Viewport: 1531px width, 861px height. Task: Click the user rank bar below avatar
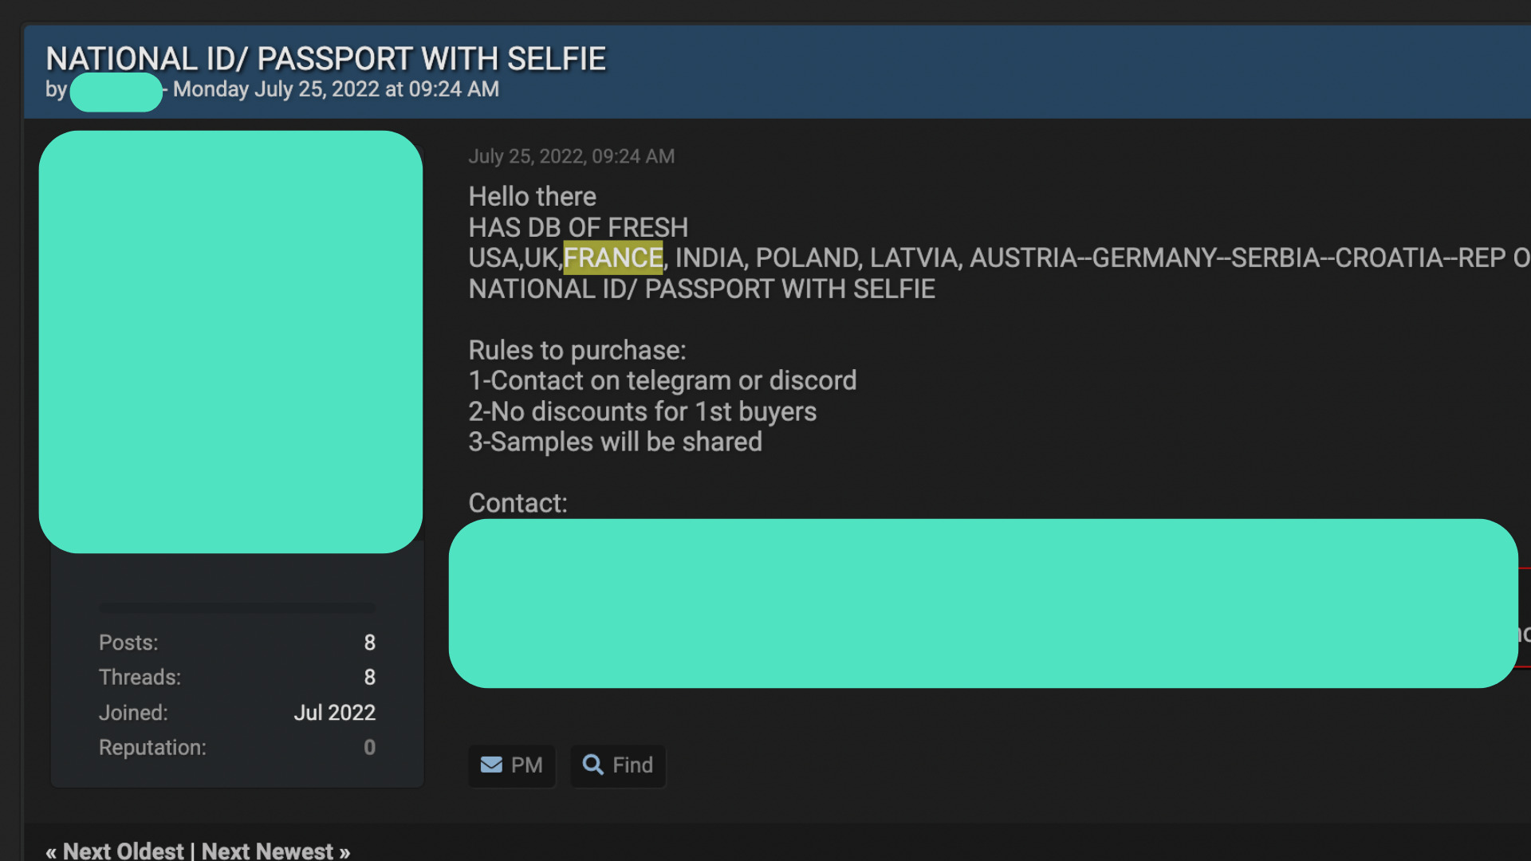pyautogui.click(x=237, y=608)
